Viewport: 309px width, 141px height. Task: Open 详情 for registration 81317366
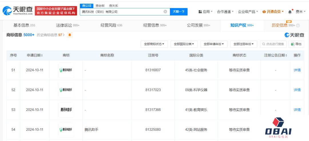point(297,109)
